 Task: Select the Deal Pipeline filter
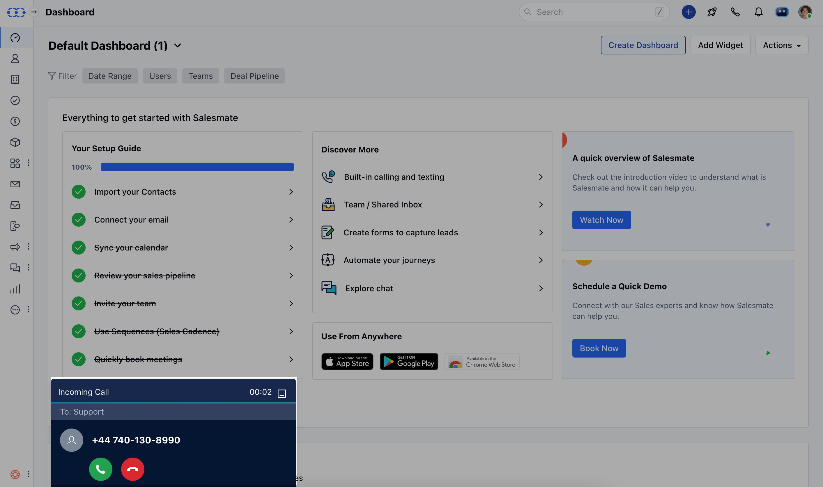tap(254, 76)
